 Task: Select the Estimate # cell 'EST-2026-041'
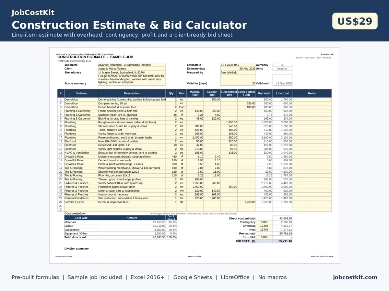(238, 65)
